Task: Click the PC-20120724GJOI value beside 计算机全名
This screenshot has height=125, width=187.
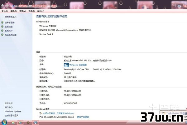Action: click(x=72, y=95)
